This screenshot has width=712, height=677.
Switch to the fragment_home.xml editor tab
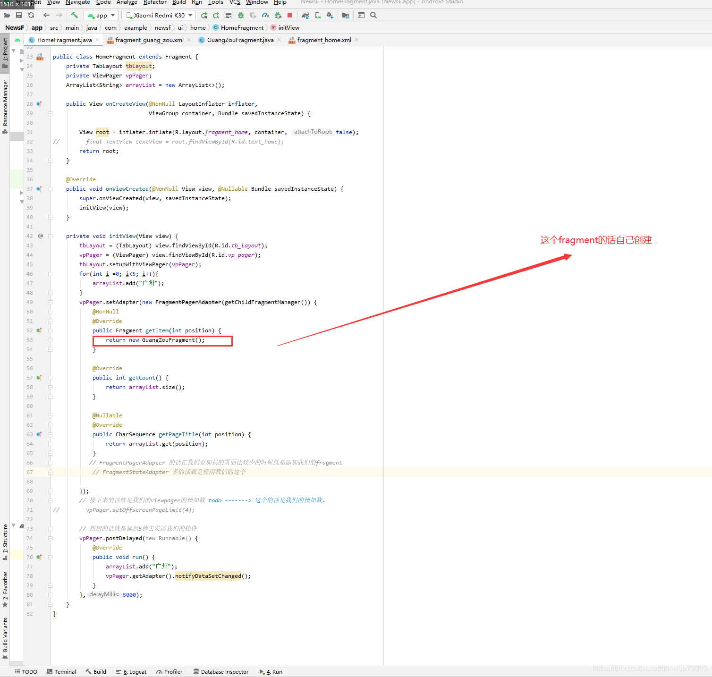click(x=323, y=40)
